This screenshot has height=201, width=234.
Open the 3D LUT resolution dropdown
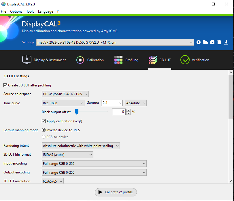(x=53, y=181)
